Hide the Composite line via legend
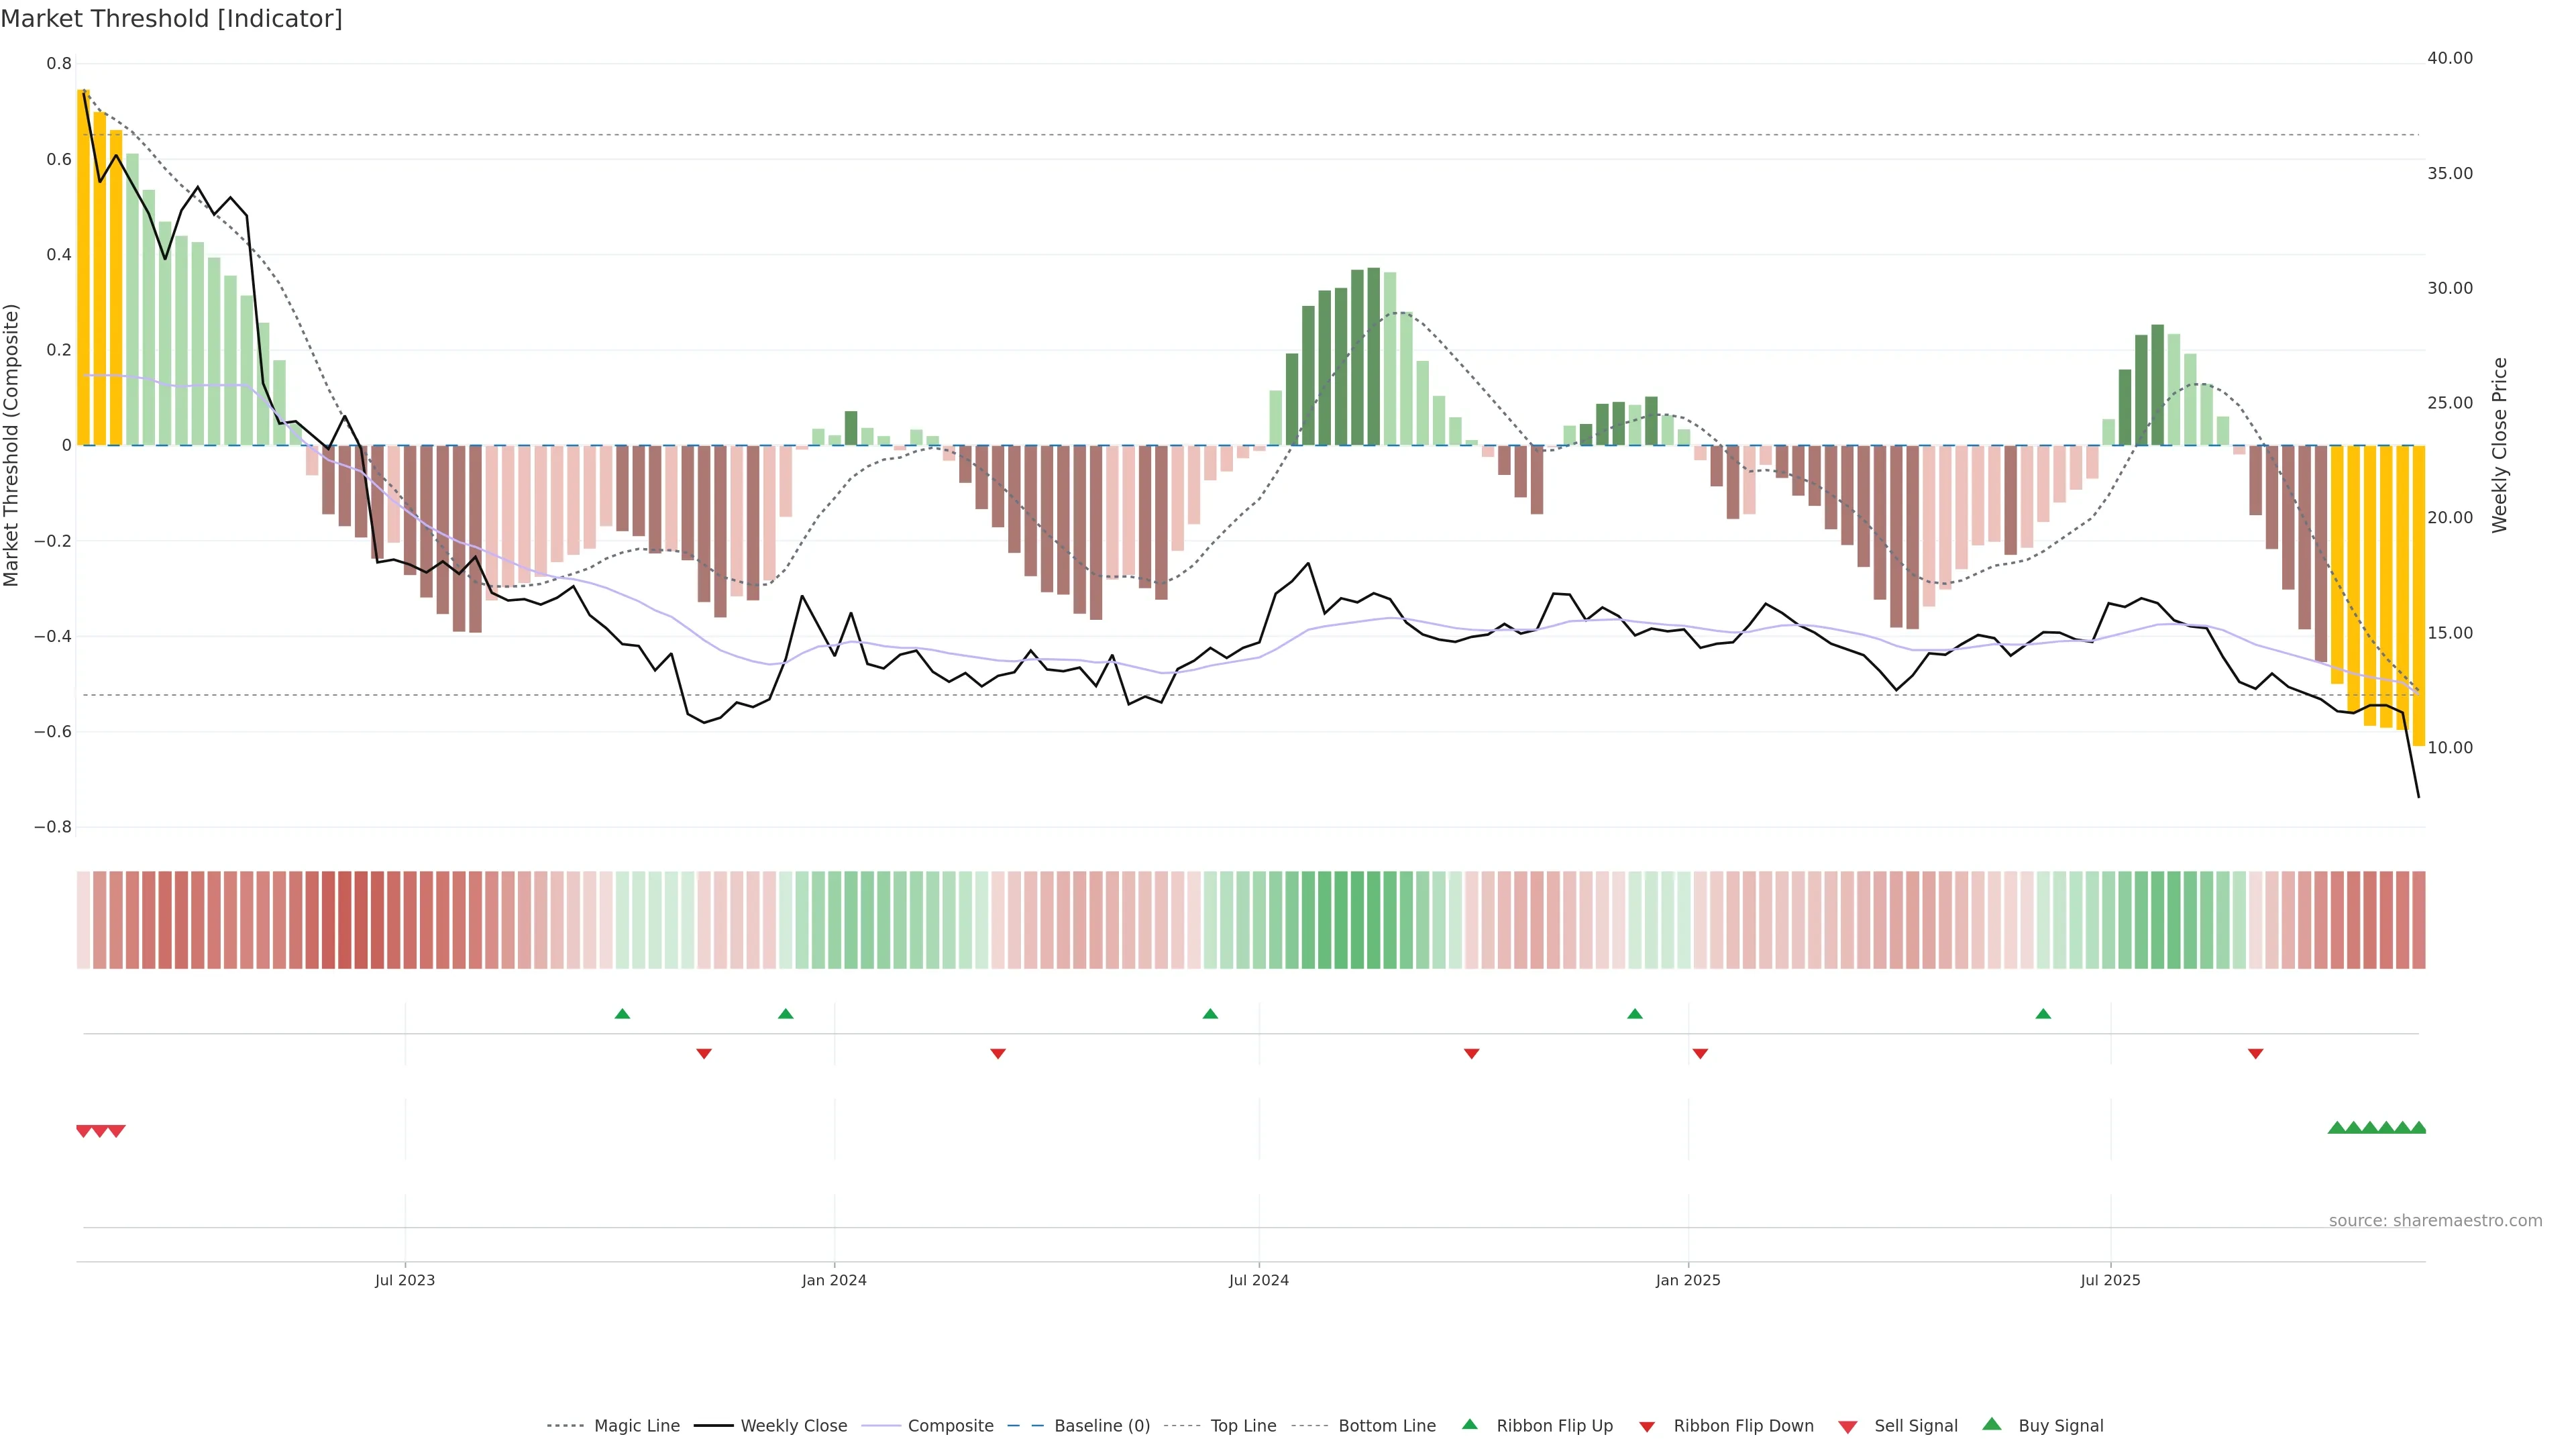The width and height of the screenshot is (2576, 1449). click(949, 1425)
